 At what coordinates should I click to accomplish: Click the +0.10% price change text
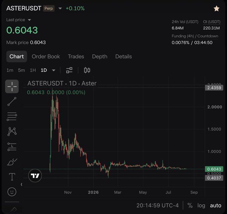(75, 8)
